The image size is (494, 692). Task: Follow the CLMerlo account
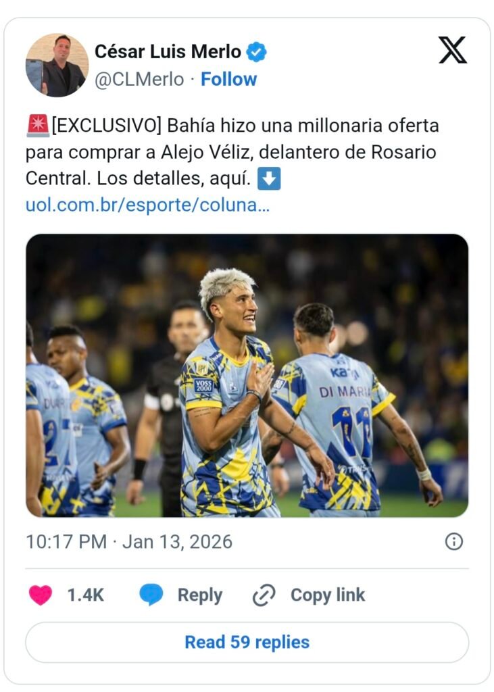point(229,79)
